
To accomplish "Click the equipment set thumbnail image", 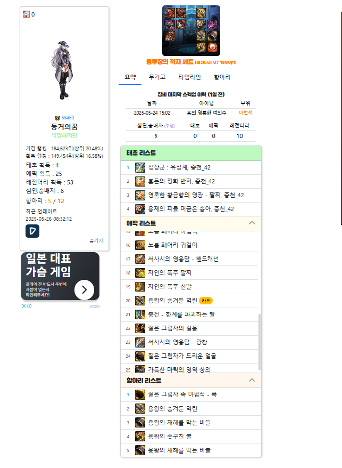I will point(191,30).
